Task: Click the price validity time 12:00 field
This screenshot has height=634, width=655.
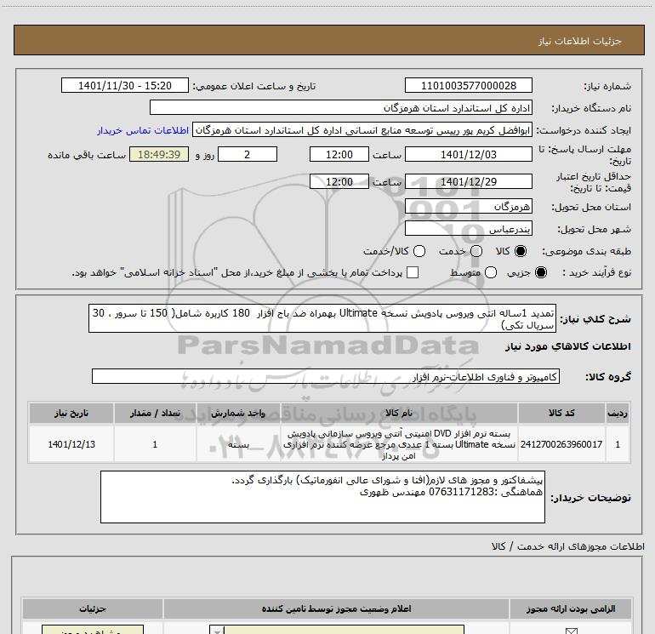Action: coord(339,182)
